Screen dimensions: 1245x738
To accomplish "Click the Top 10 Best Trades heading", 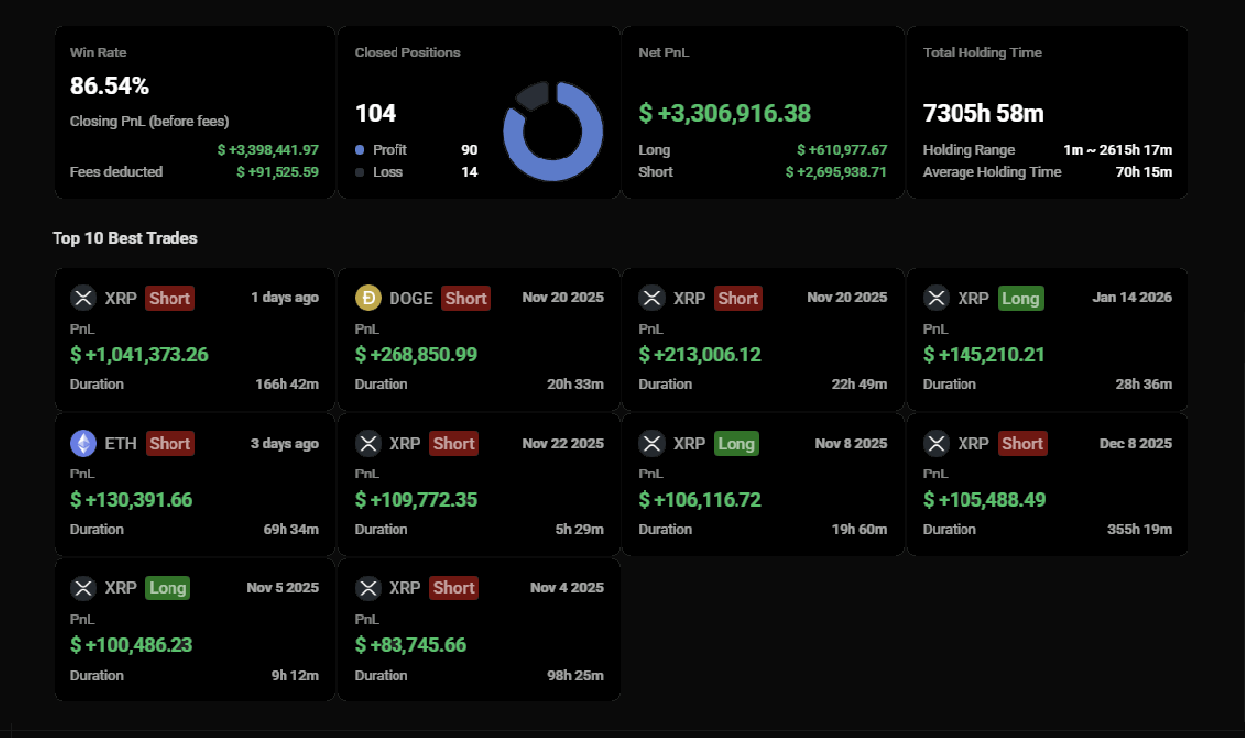I will 125,238.
